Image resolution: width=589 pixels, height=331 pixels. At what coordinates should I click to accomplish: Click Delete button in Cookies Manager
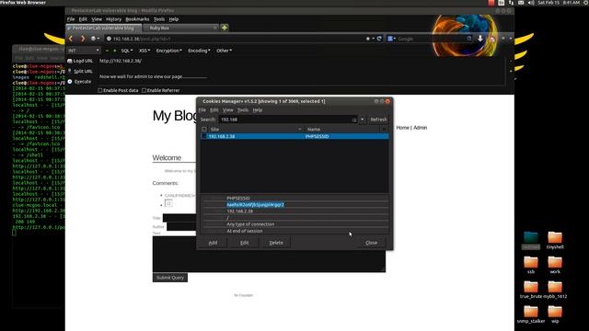tap(276, 243)
